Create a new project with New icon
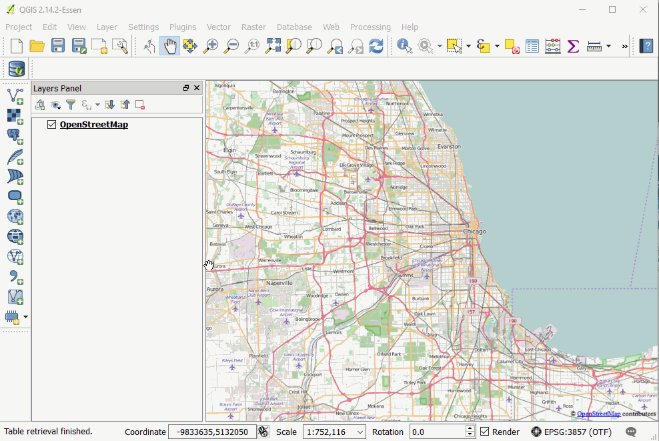Image resolution: width=659 pixels, height=441 pixels. tap(17, 45)
